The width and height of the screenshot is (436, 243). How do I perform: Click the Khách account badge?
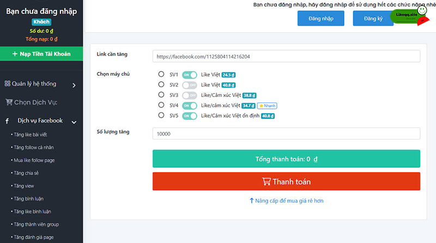click(41, 22)
